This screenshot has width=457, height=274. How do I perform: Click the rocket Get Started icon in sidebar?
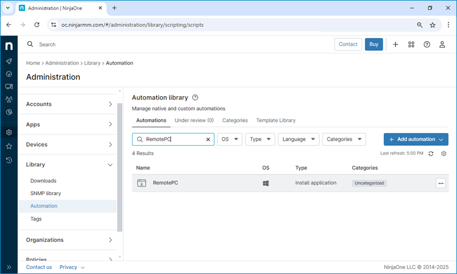(x=9, y=61)
